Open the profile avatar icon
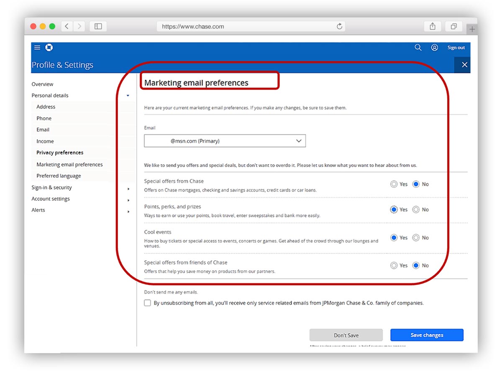This screenshot has width=502, height=372. click(x=435, y=48)
